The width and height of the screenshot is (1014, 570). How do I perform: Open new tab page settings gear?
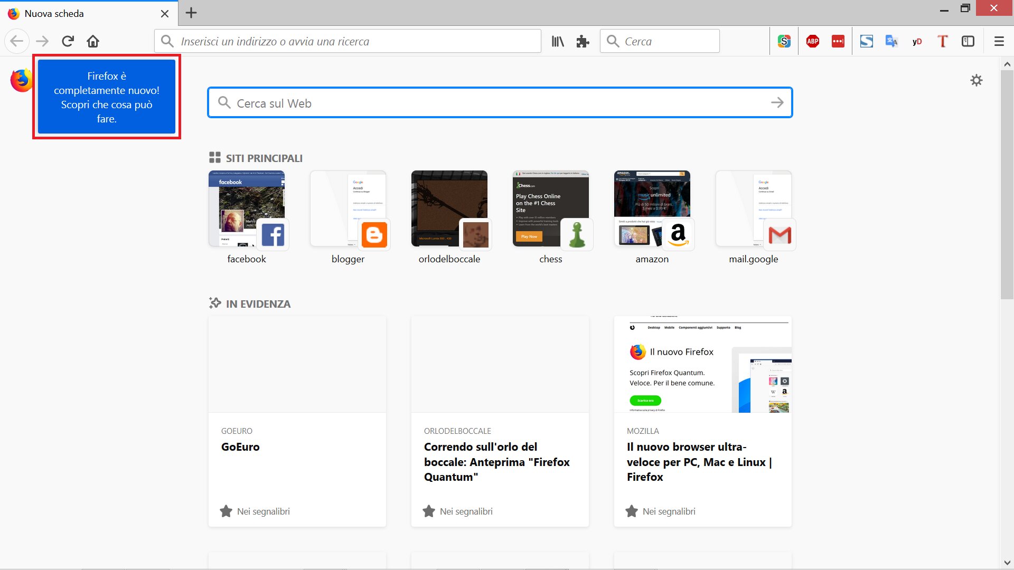coord(976,80)
